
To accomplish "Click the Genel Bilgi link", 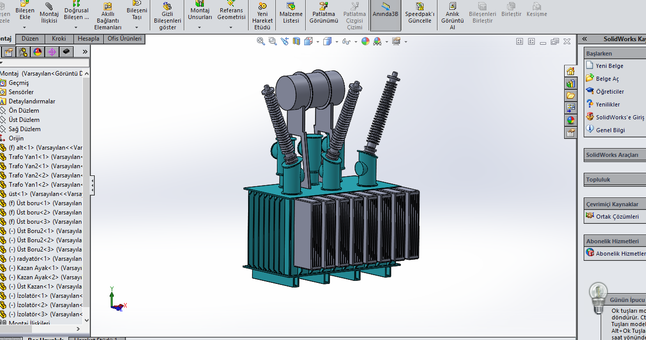I will [x=610, y=130].
